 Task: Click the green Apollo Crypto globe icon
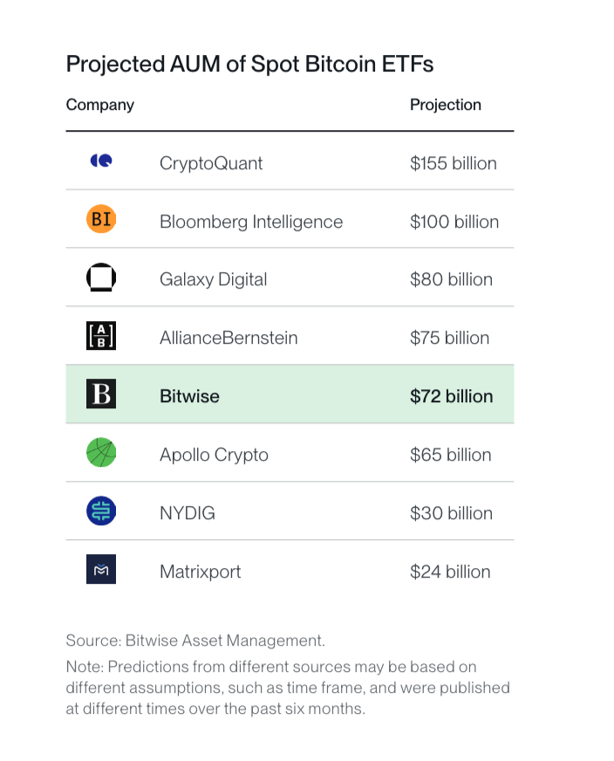[x=101, y=453]
